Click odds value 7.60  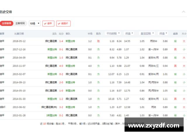pyautogui.click(x=112, y=115)
